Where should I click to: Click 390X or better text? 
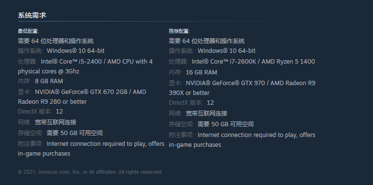[x=189, y=93]
